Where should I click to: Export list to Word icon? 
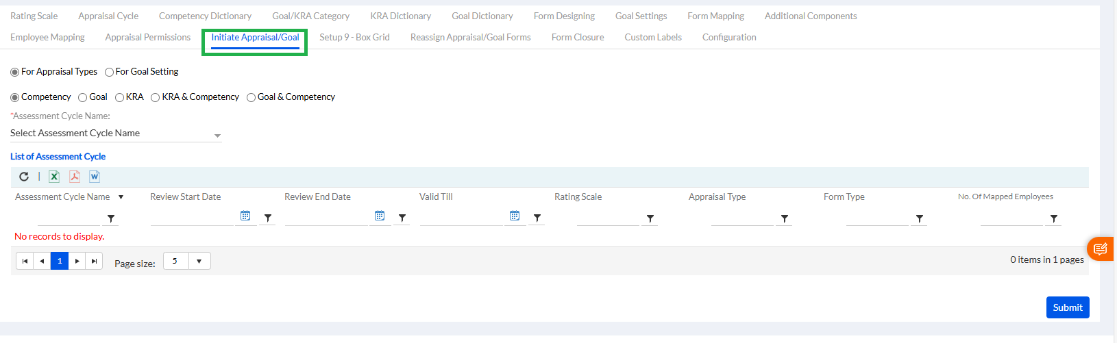tap(95, 177)
